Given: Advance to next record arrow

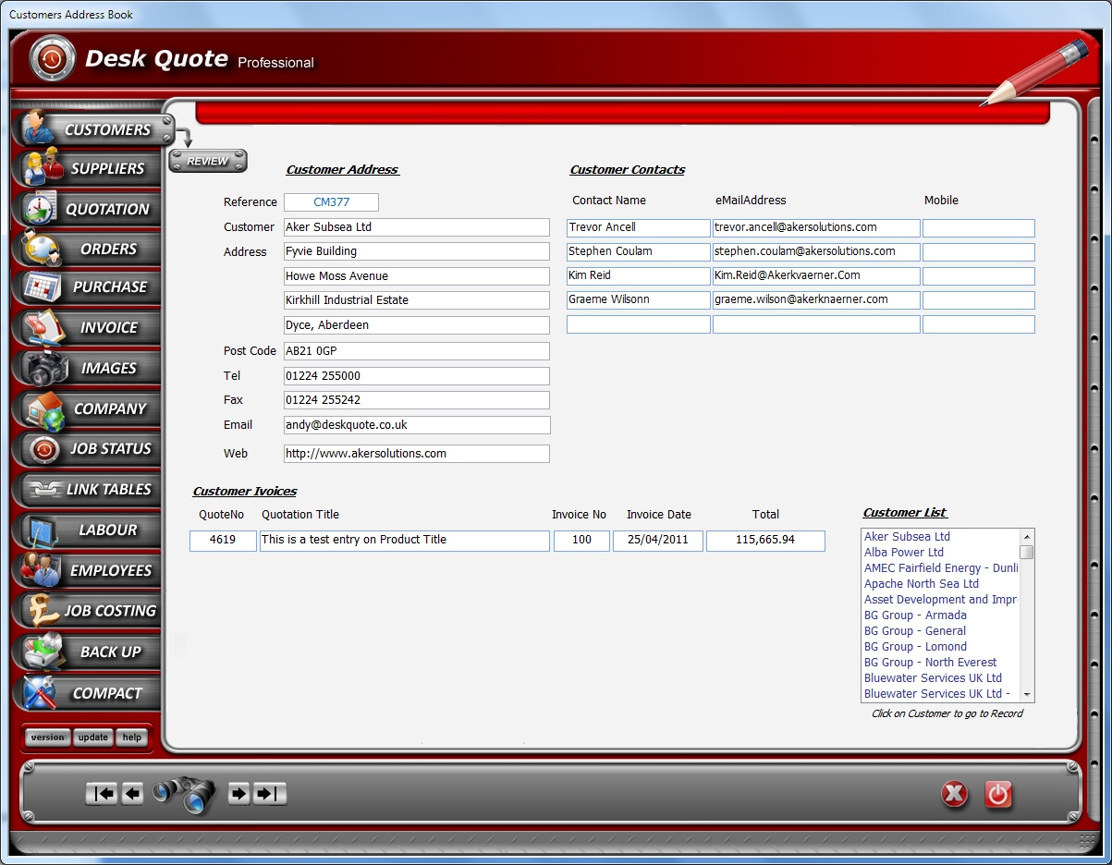Looking at the screenshot, I should tap(238, 794).
